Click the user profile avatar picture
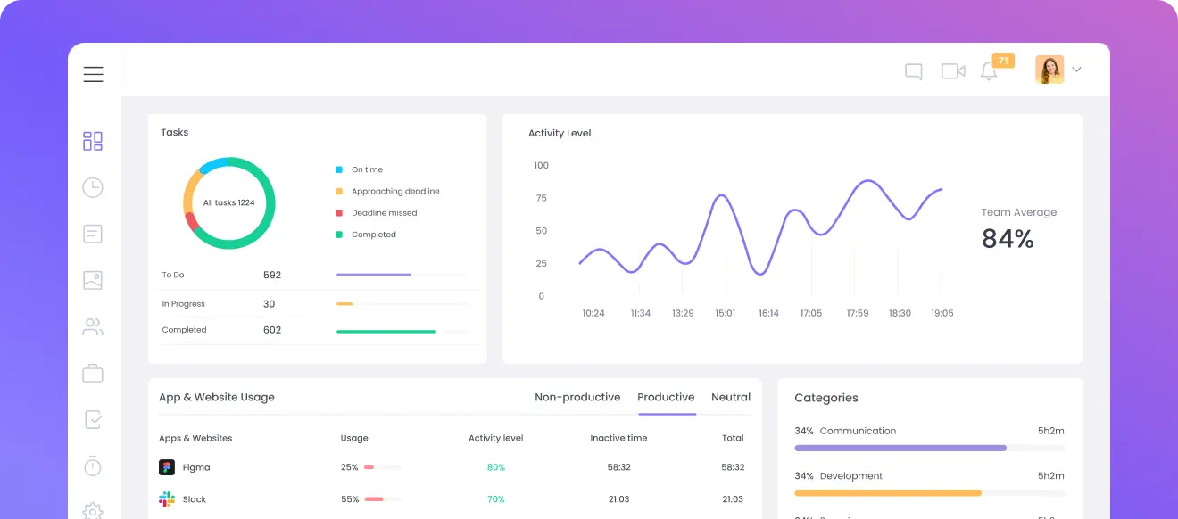Screen dimensions: 1178x519 click(1049, 69)
